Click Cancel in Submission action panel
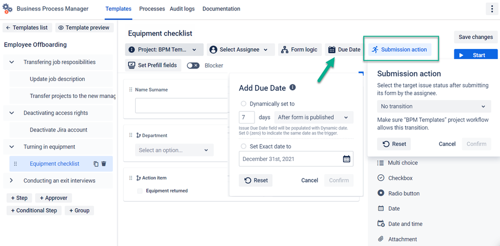 click(447, 144)
